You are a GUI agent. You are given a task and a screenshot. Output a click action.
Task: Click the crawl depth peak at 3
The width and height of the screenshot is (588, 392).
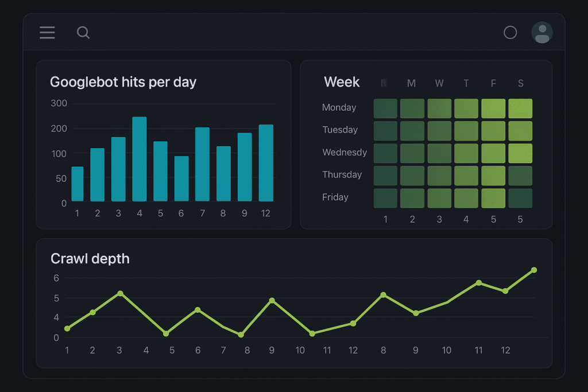[120, 293]
